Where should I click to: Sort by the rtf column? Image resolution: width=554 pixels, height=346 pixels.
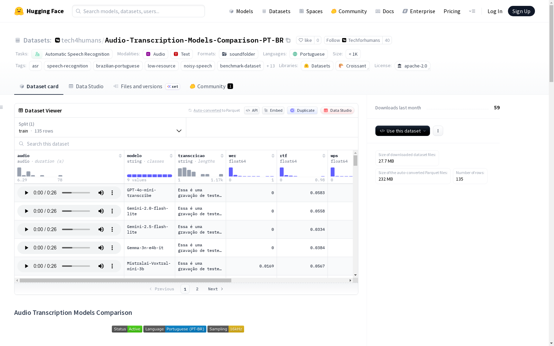(324, 156)
